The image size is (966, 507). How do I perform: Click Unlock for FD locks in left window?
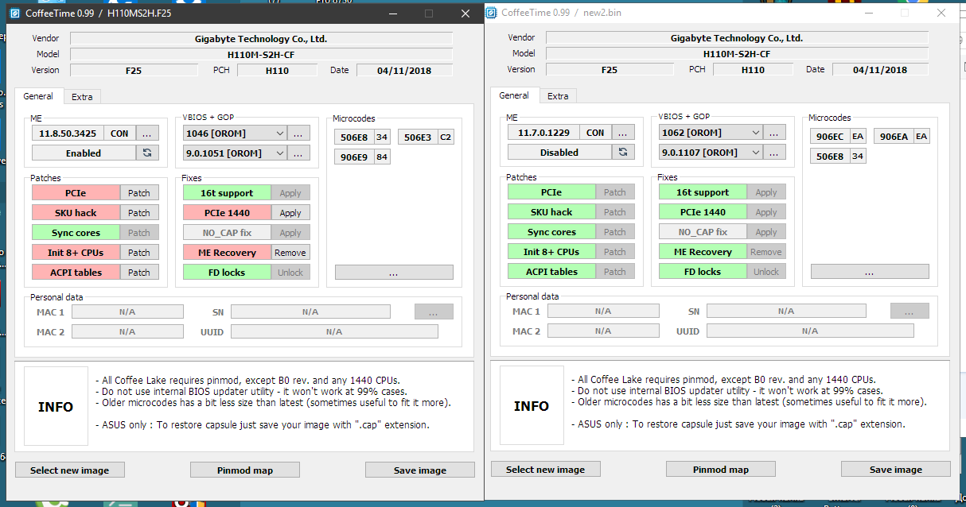click(290, 272)
